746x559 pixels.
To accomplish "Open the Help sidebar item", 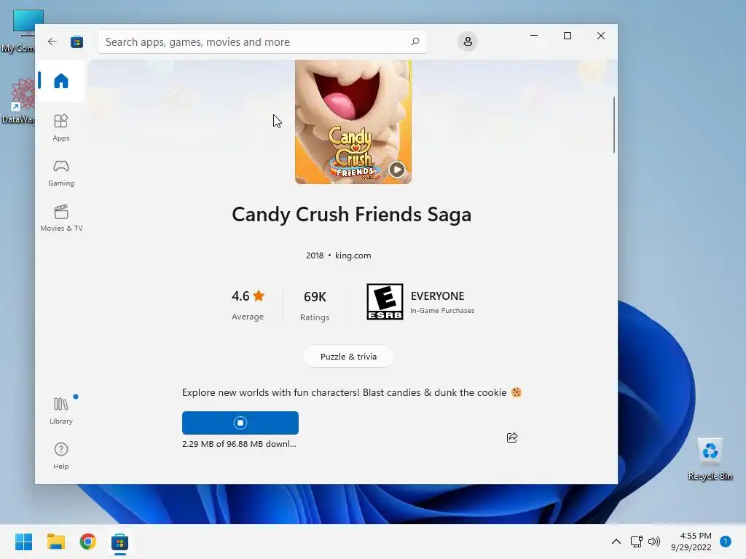I will click(x=61, y=456).
